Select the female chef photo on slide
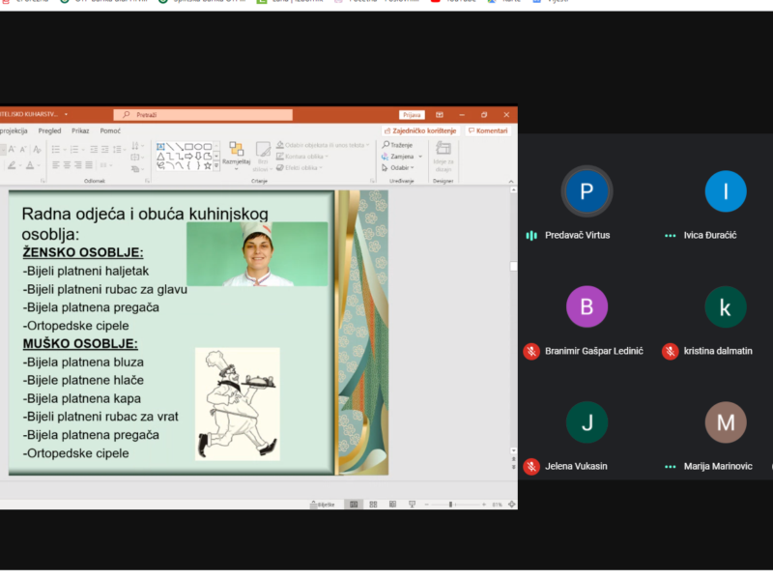 point(257,254)
